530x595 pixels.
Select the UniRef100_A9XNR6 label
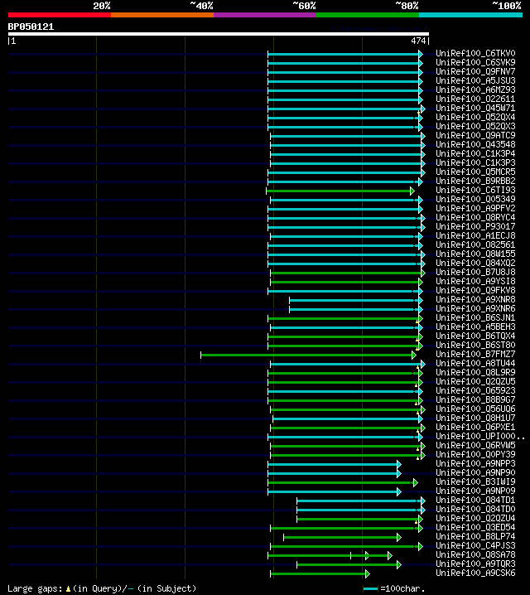point(475,308)
